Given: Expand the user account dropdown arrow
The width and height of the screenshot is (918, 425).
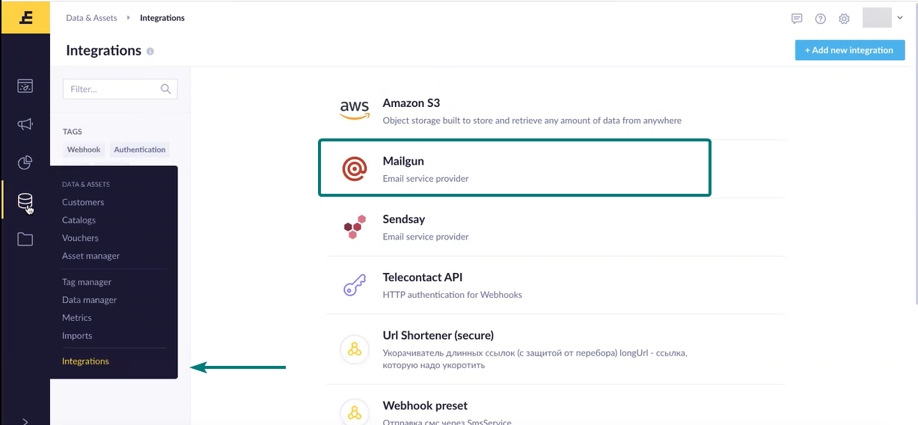Looking at the screenshot, I should [900, 18].
